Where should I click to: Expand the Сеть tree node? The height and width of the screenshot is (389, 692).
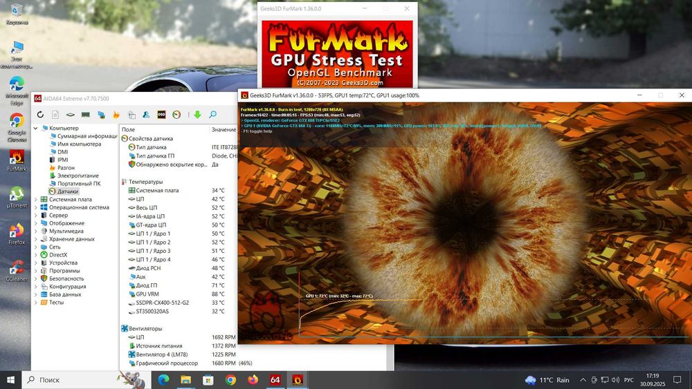[x=36, y=247]
